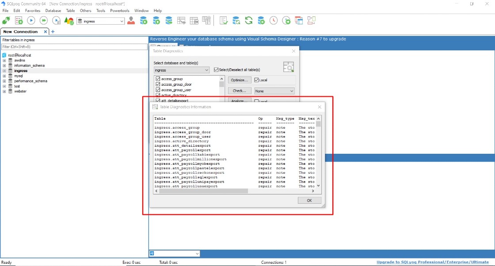Click the database icon with green up arrow
The width and height of the screenshot is (495, 266).
[x=156, y=21]
